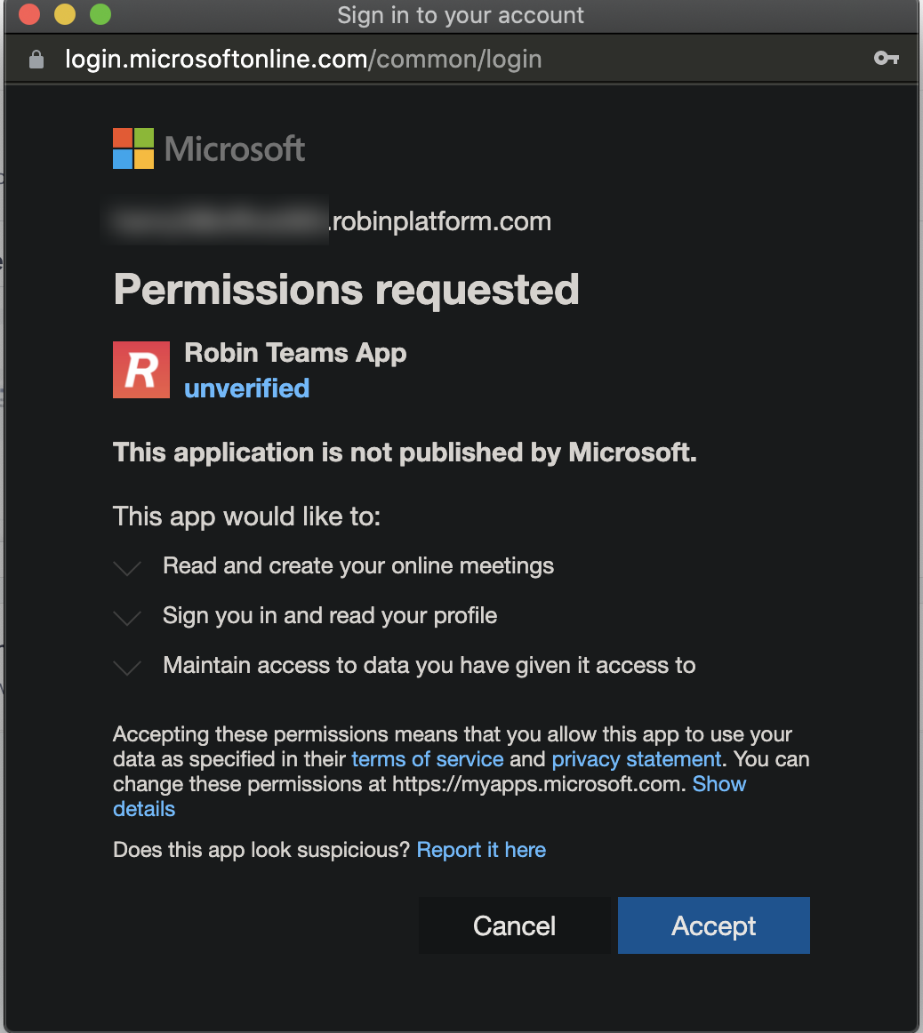The height and width of the screenshot is (1033, 923).
Task: Click the robinplatform.com account text
Action: 438,220
